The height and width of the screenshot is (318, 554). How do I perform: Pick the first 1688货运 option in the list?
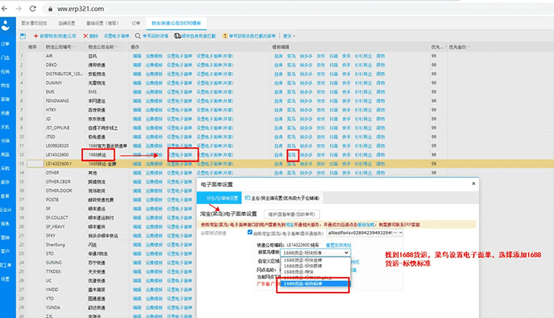tap(303, 260)
